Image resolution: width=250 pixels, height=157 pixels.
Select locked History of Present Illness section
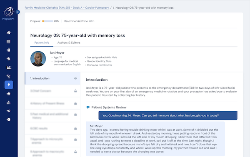tap(52, 103)
